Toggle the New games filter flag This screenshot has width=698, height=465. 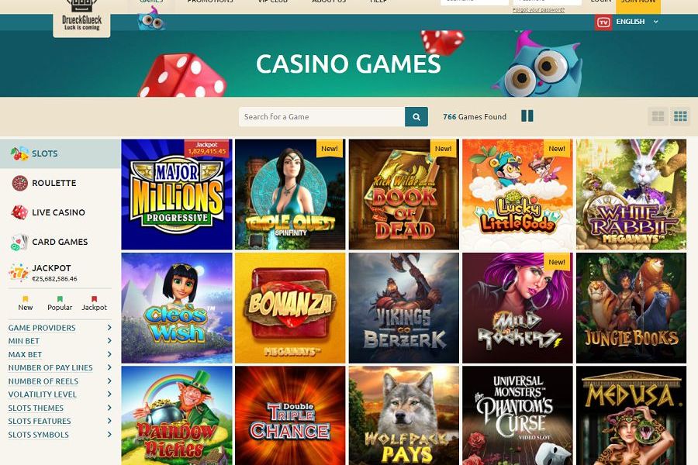[x=26, y=299]
